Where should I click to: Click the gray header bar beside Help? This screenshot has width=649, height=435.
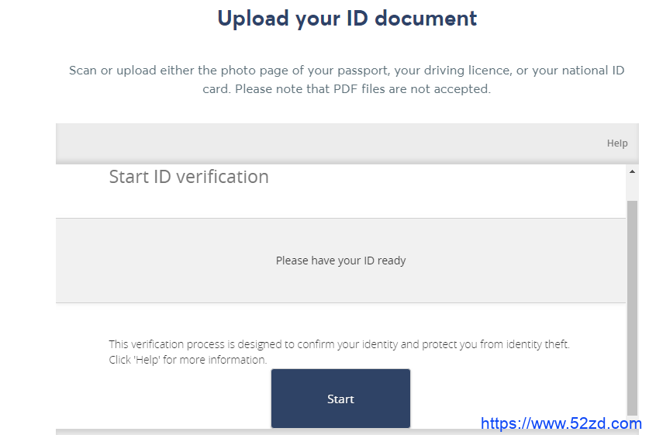331,143
